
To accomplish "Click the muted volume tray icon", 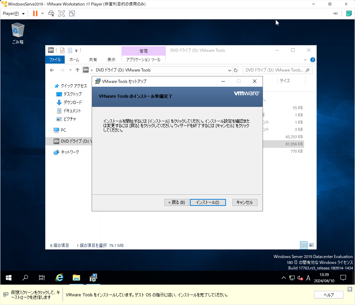I will pyautogui.click(x=300, y=278).
